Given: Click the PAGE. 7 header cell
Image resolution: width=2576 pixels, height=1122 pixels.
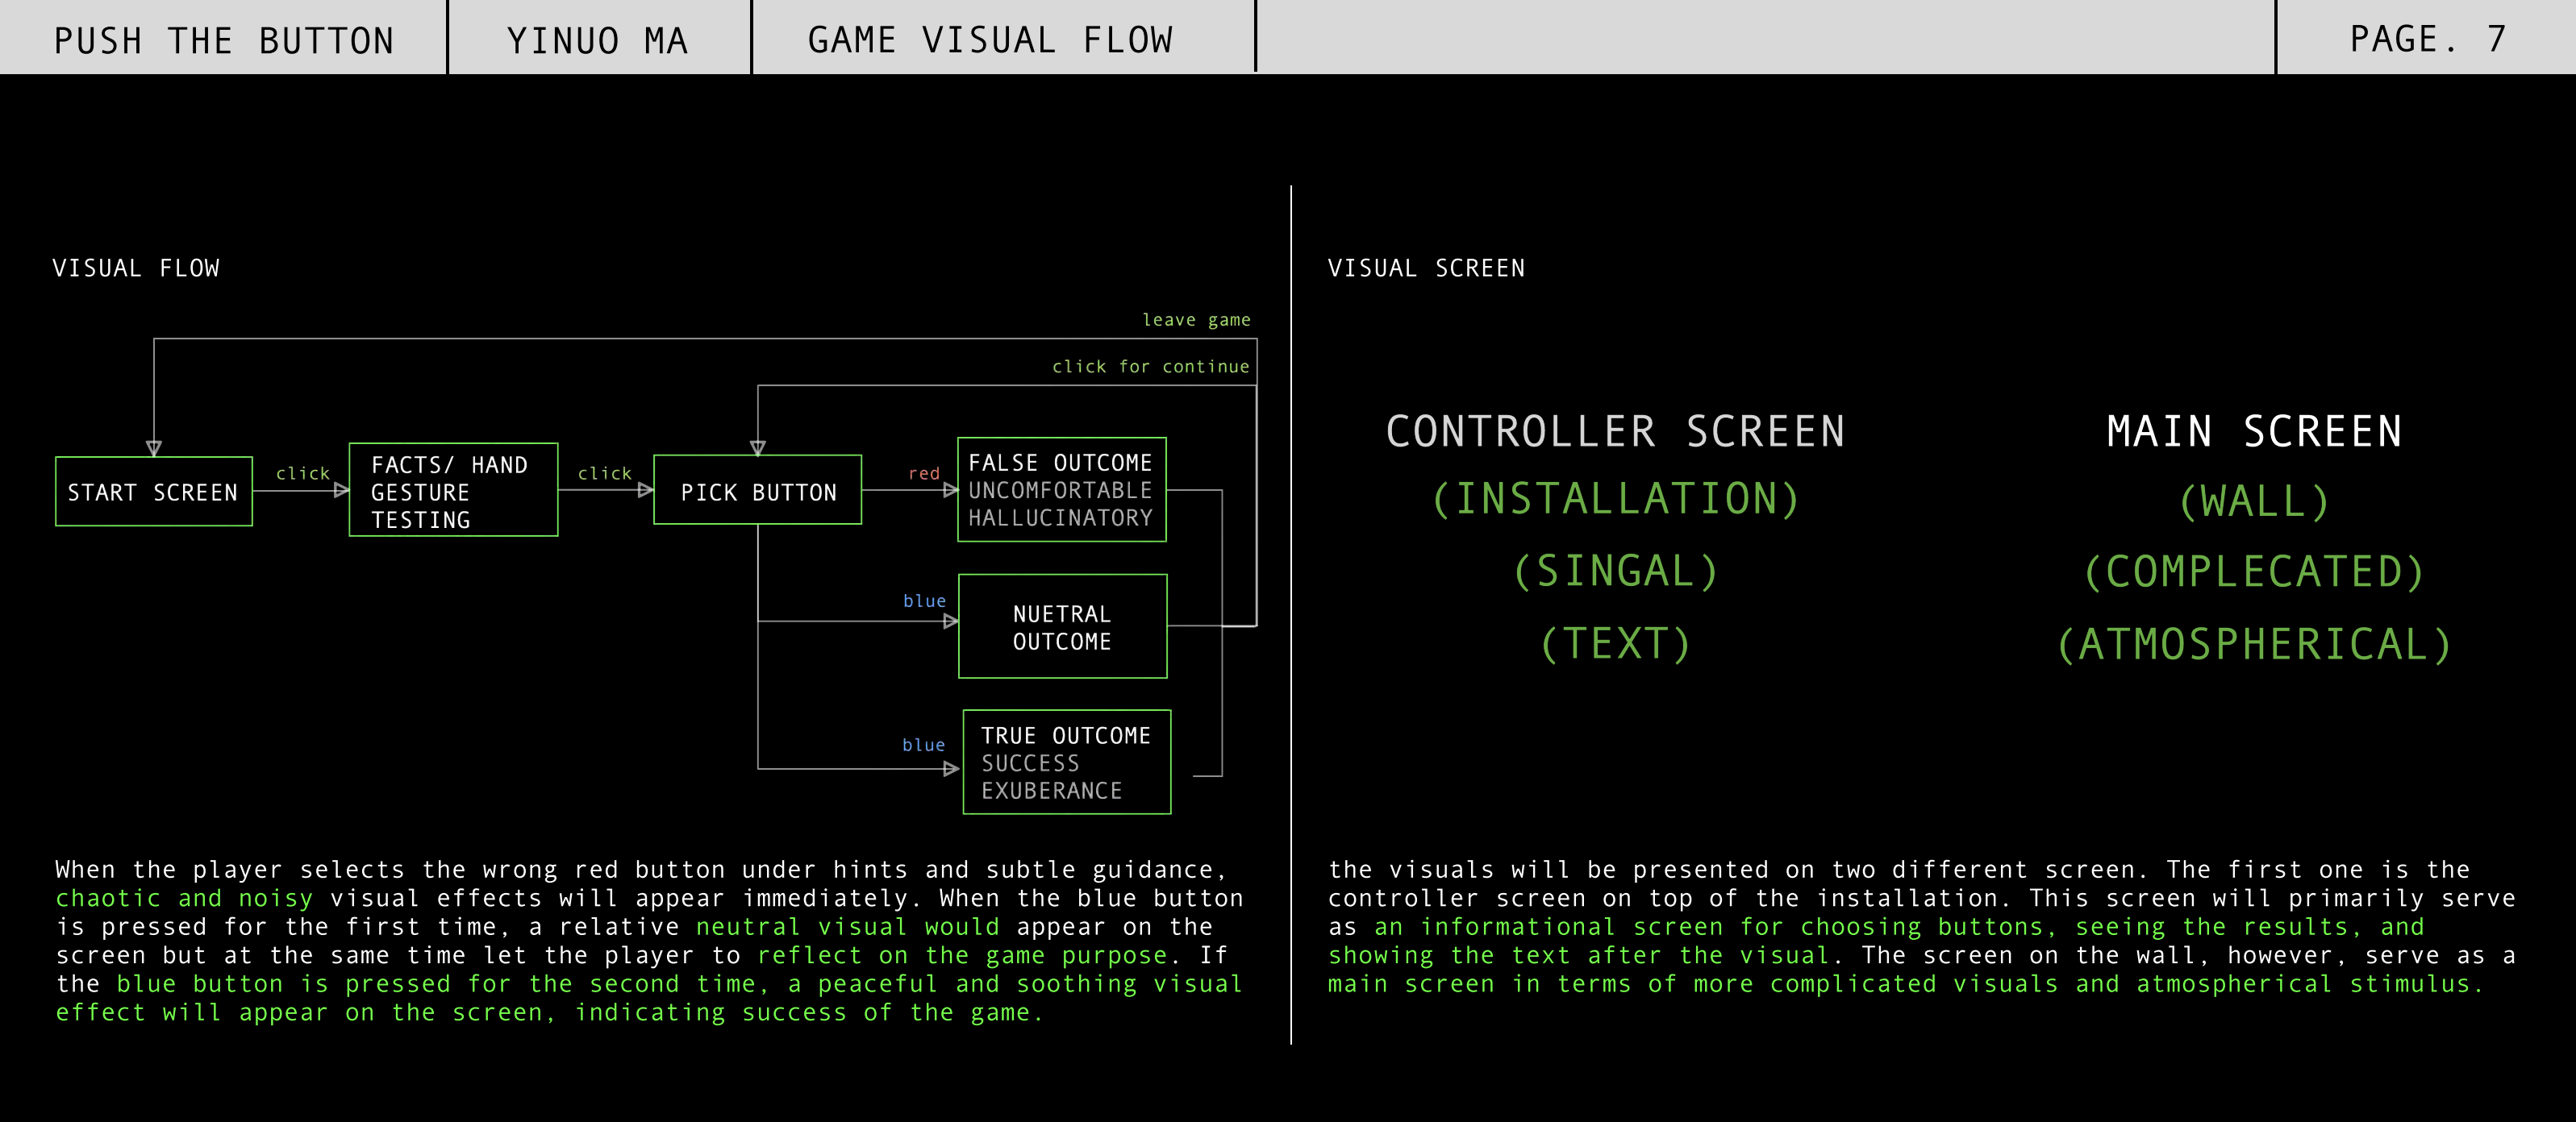Looking at the screenshot, I should click(x=2426, y=39).
